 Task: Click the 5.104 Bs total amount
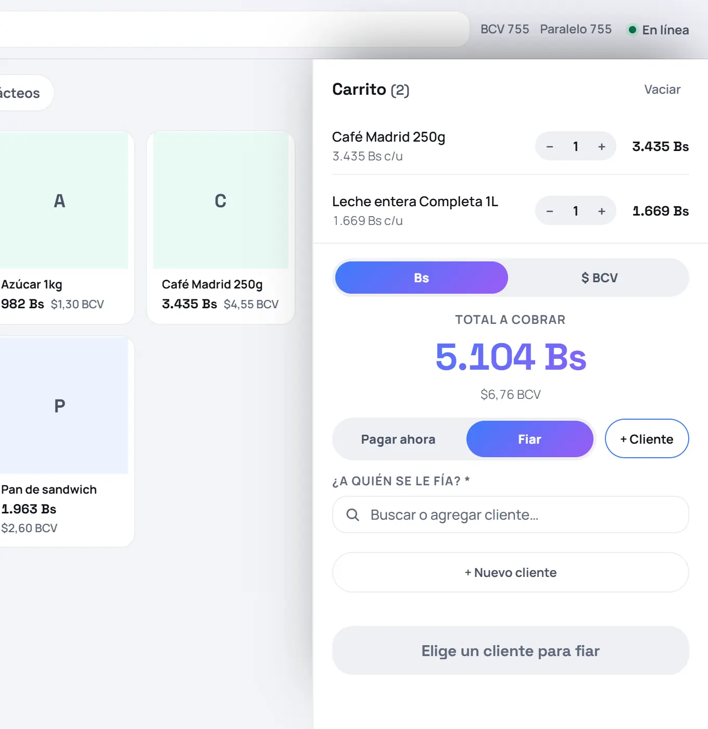(511, 357)
